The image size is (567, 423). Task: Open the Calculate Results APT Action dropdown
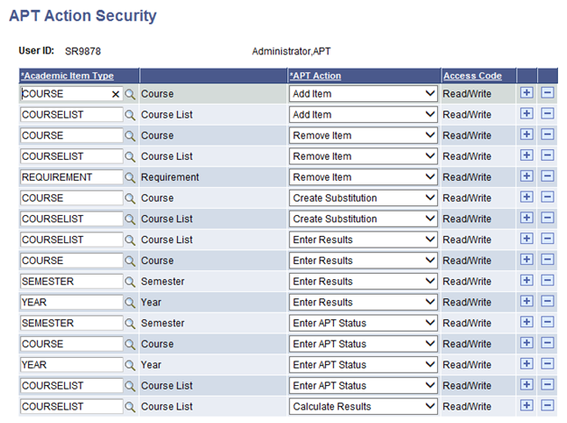pos(363,406)
